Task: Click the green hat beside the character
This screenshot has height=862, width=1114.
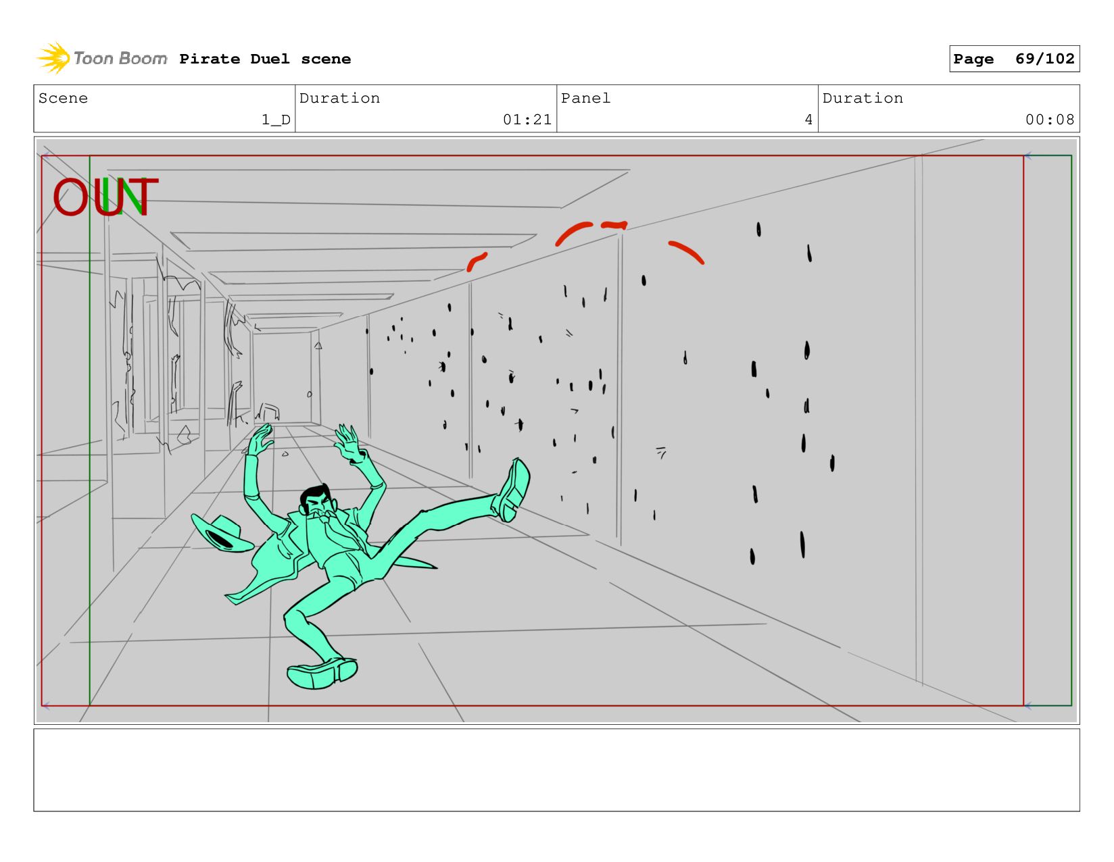Action: pyautogui.click(x=222, y=533)
